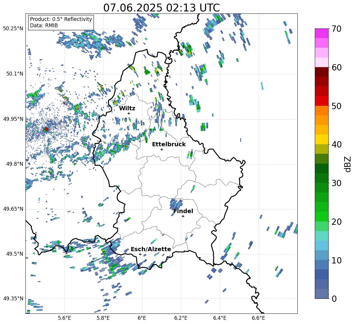This screenshot has height=324, width=355.
Task: Click the blue colorbar segment at 10
Action: [321, 255]
